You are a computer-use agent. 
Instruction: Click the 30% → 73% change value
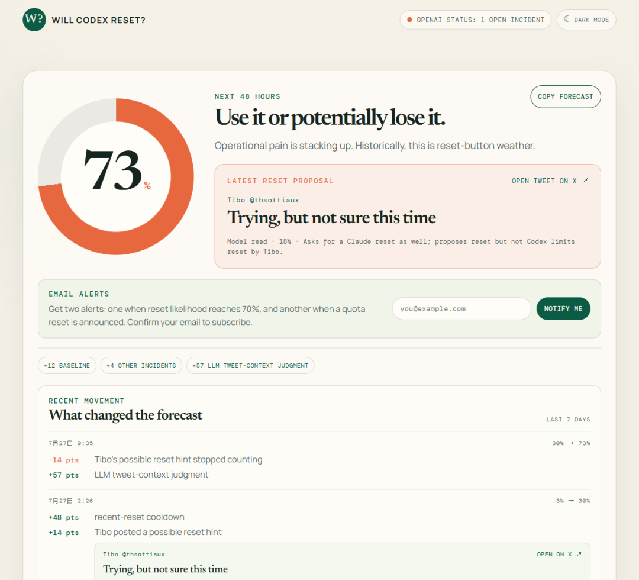point(571,443)
